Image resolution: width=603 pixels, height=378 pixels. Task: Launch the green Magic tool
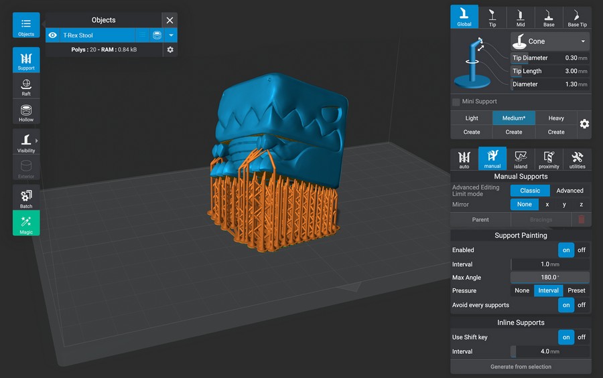click(26, 223)
